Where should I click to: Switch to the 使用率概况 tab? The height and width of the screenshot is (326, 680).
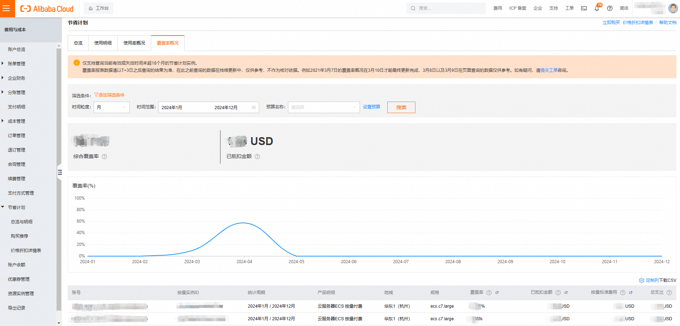pos(134,43)
